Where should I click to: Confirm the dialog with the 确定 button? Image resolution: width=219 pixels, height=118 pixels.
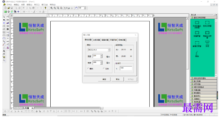coord(104,79)
